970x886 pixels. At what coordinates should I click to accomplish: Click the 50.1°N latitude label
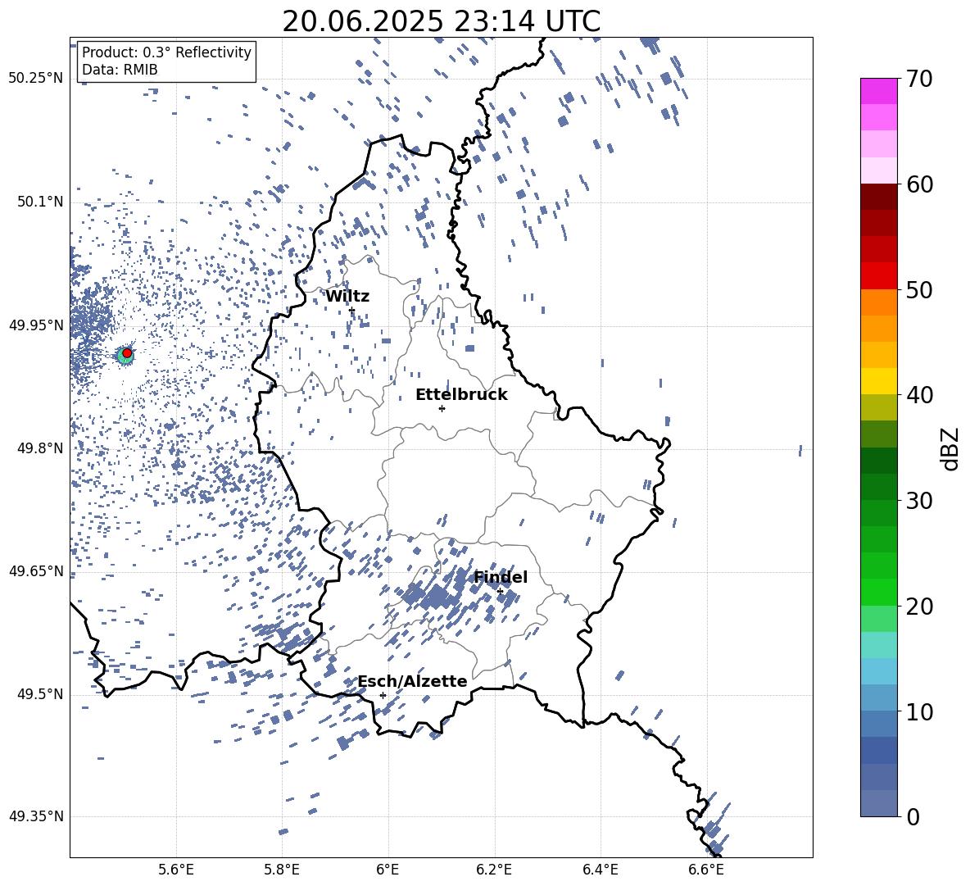[39, 202]
